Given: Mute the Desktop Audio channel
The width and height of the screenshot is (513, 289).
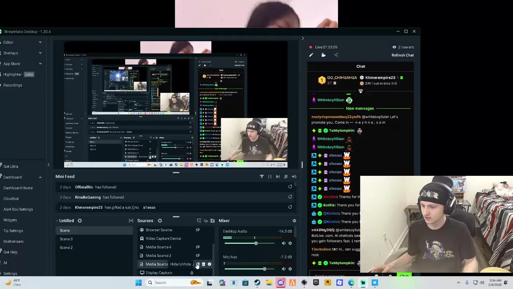Looking at the screenshot, I should (x=284, y=243).
